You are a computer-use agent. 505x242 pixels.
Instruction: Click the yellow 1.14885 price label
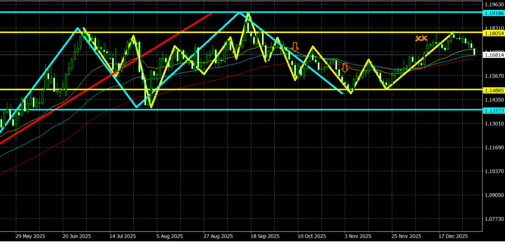tap(493, 90)
